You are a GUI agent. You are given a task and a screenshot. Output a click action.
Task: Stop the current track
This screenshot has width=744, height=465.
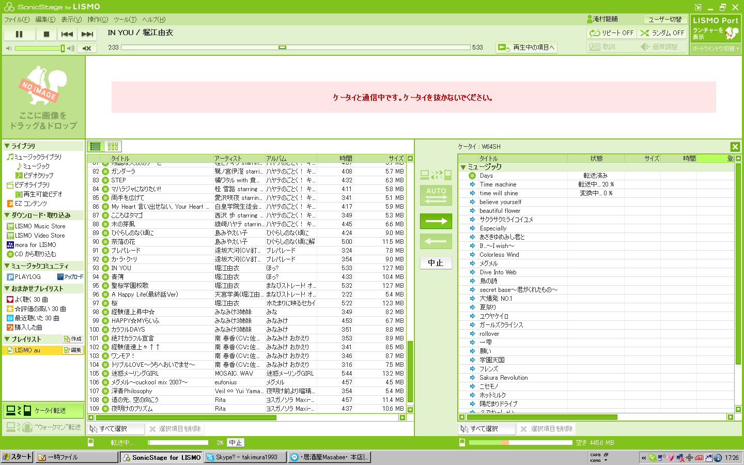[x=47, y=34]
